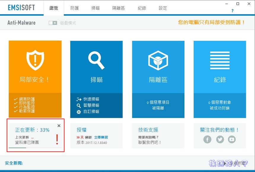Switch to the 防護 protection tab

tap(74, 8)
